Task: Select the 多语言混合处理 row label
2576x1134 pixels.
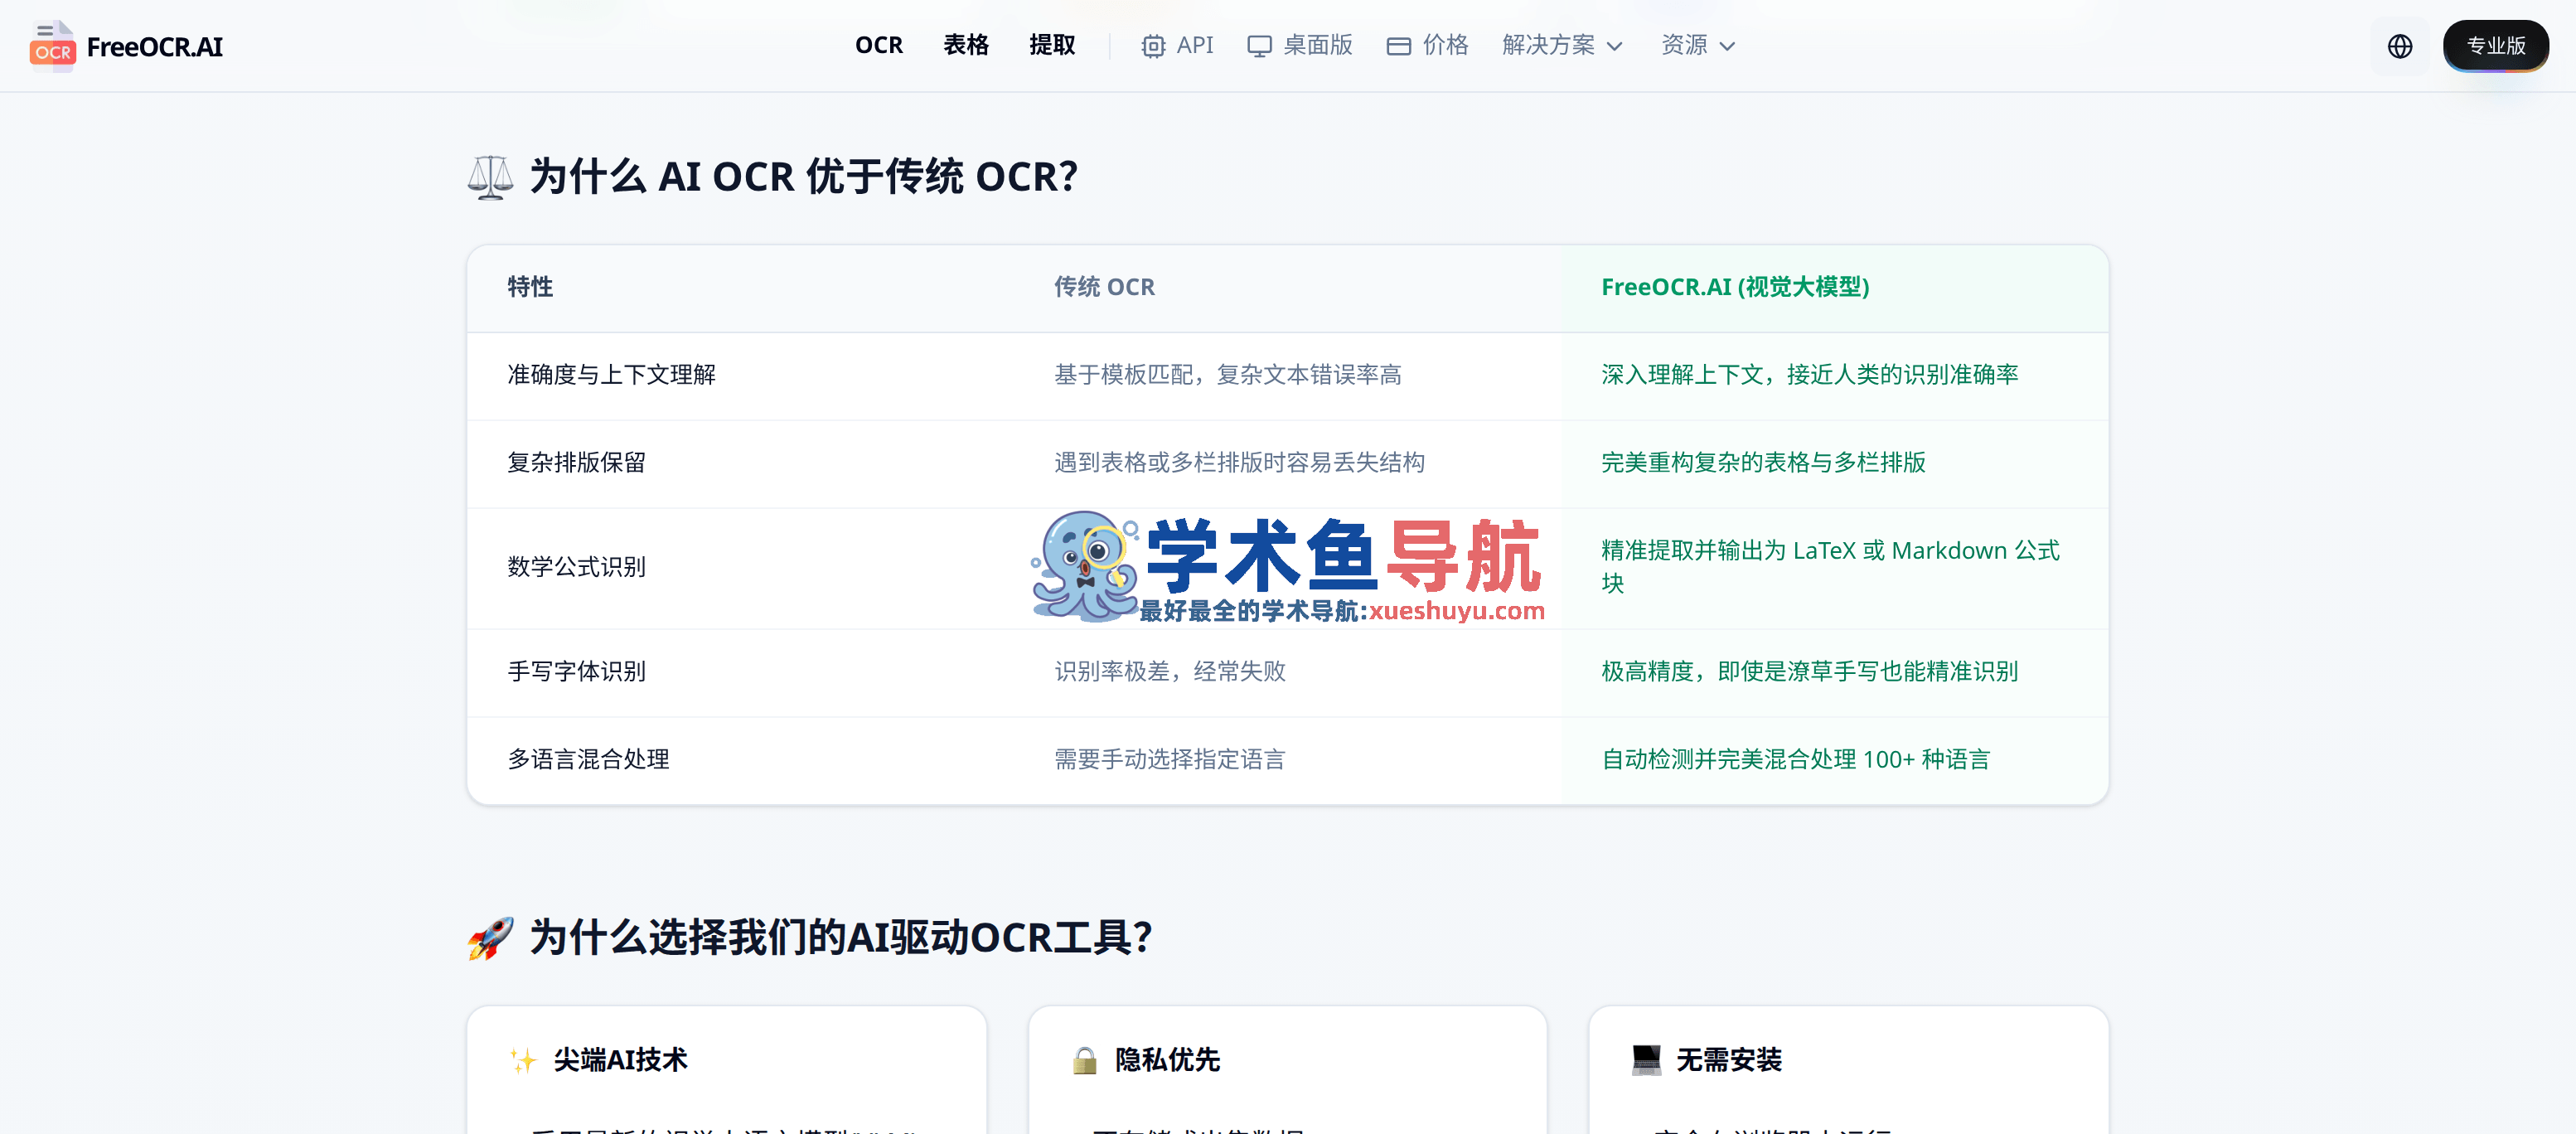Action: [x=588, y=759]
